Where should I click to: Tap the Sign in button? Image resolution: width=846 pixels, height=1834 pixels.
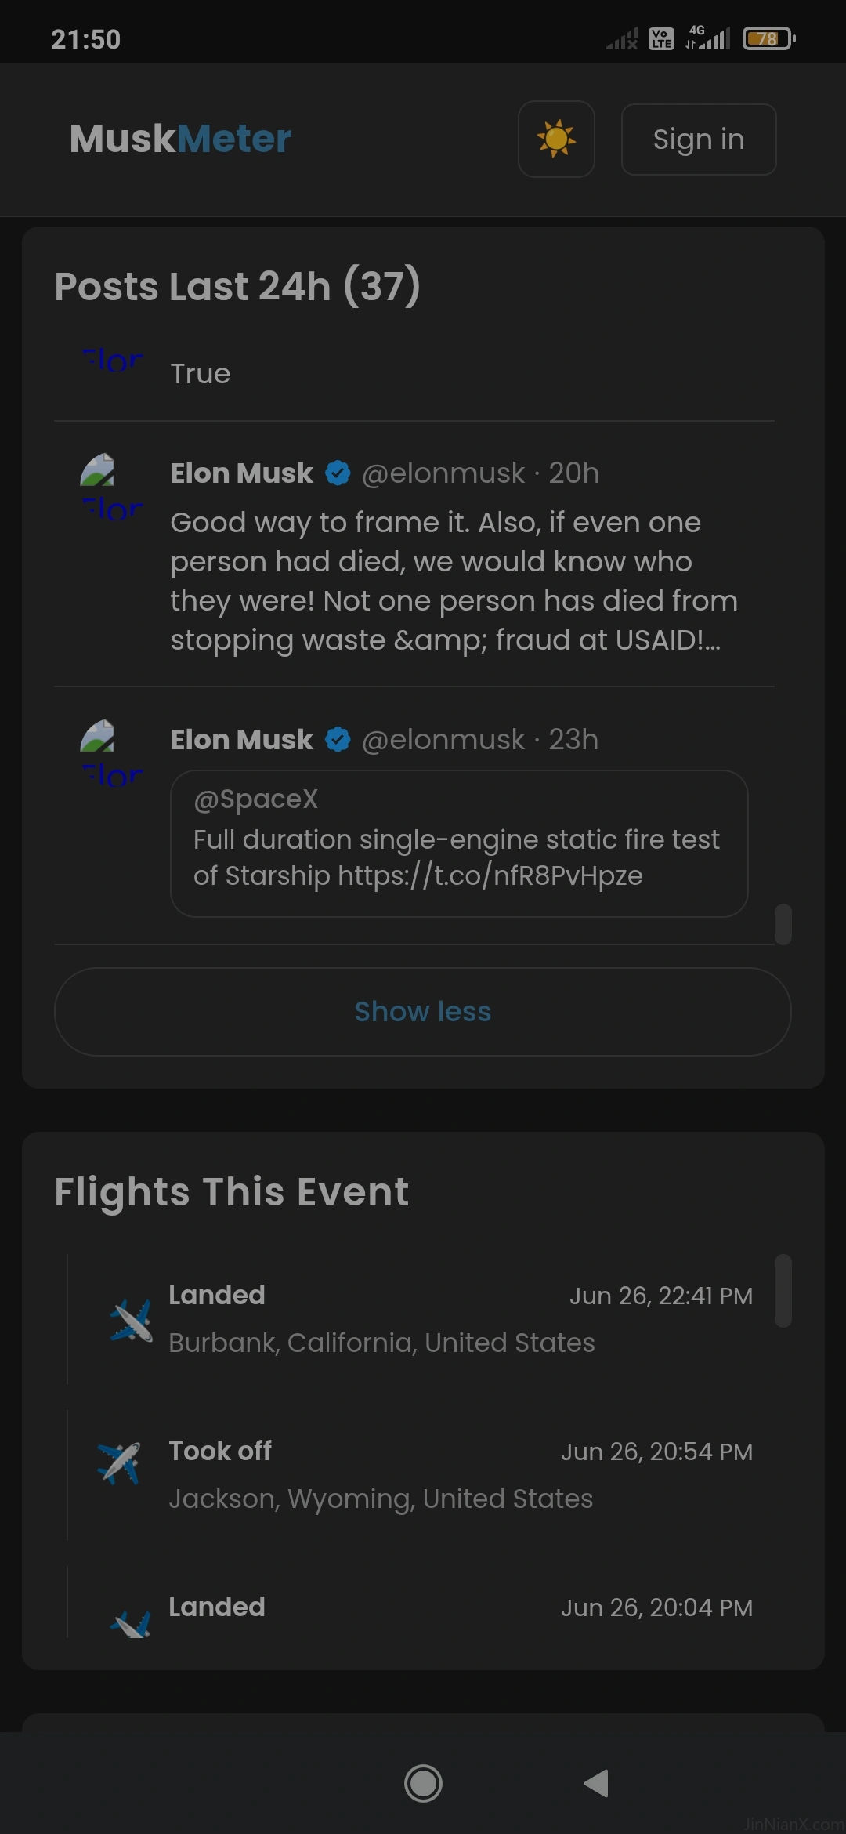699,139
